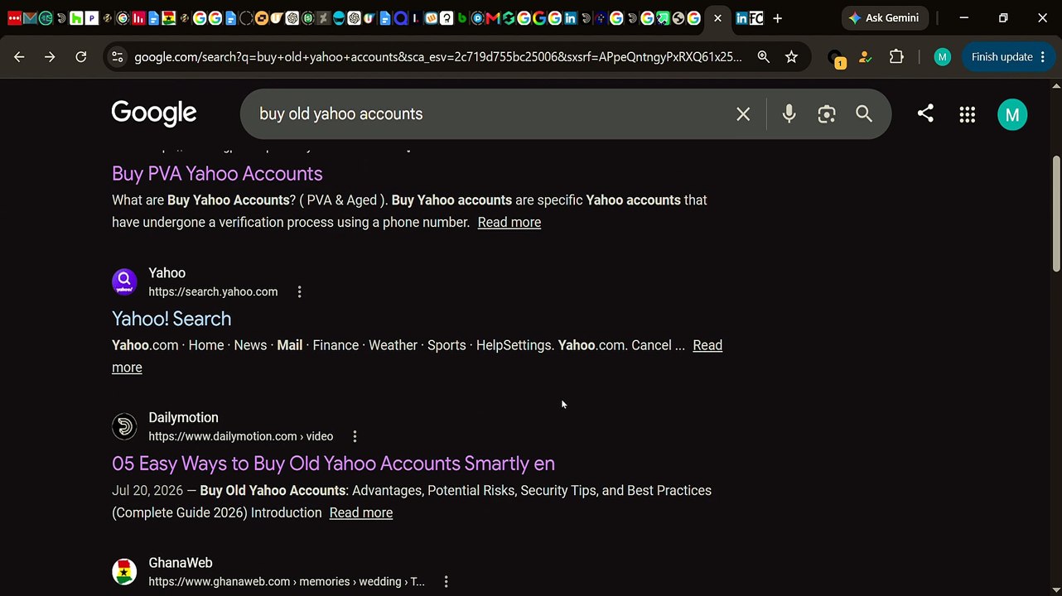The height and width of the screenshot is (596, 1062).
Task: Open more options for Dailymotion result
Action: click(x=355, y=436)
